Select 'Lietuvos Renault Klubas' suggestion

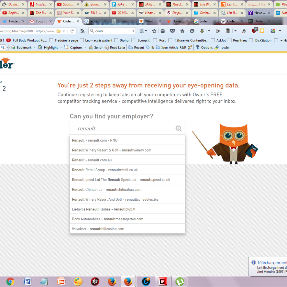[x=128, y=209]
